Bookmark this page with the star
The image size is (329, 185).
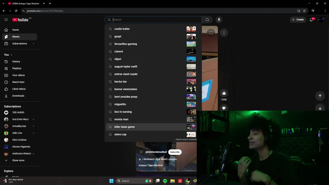click(304, 11)
